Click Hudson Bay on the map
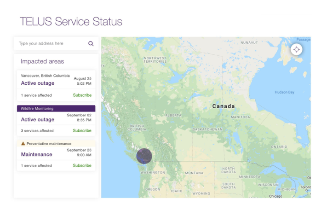This screenshot has height=205, width=327. [284, 92]
